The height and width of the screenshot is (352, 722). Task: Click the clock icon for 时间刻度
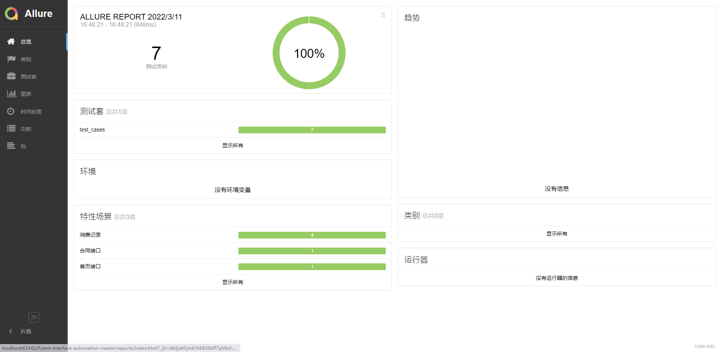pyautogui.click(x=11, y=111)
